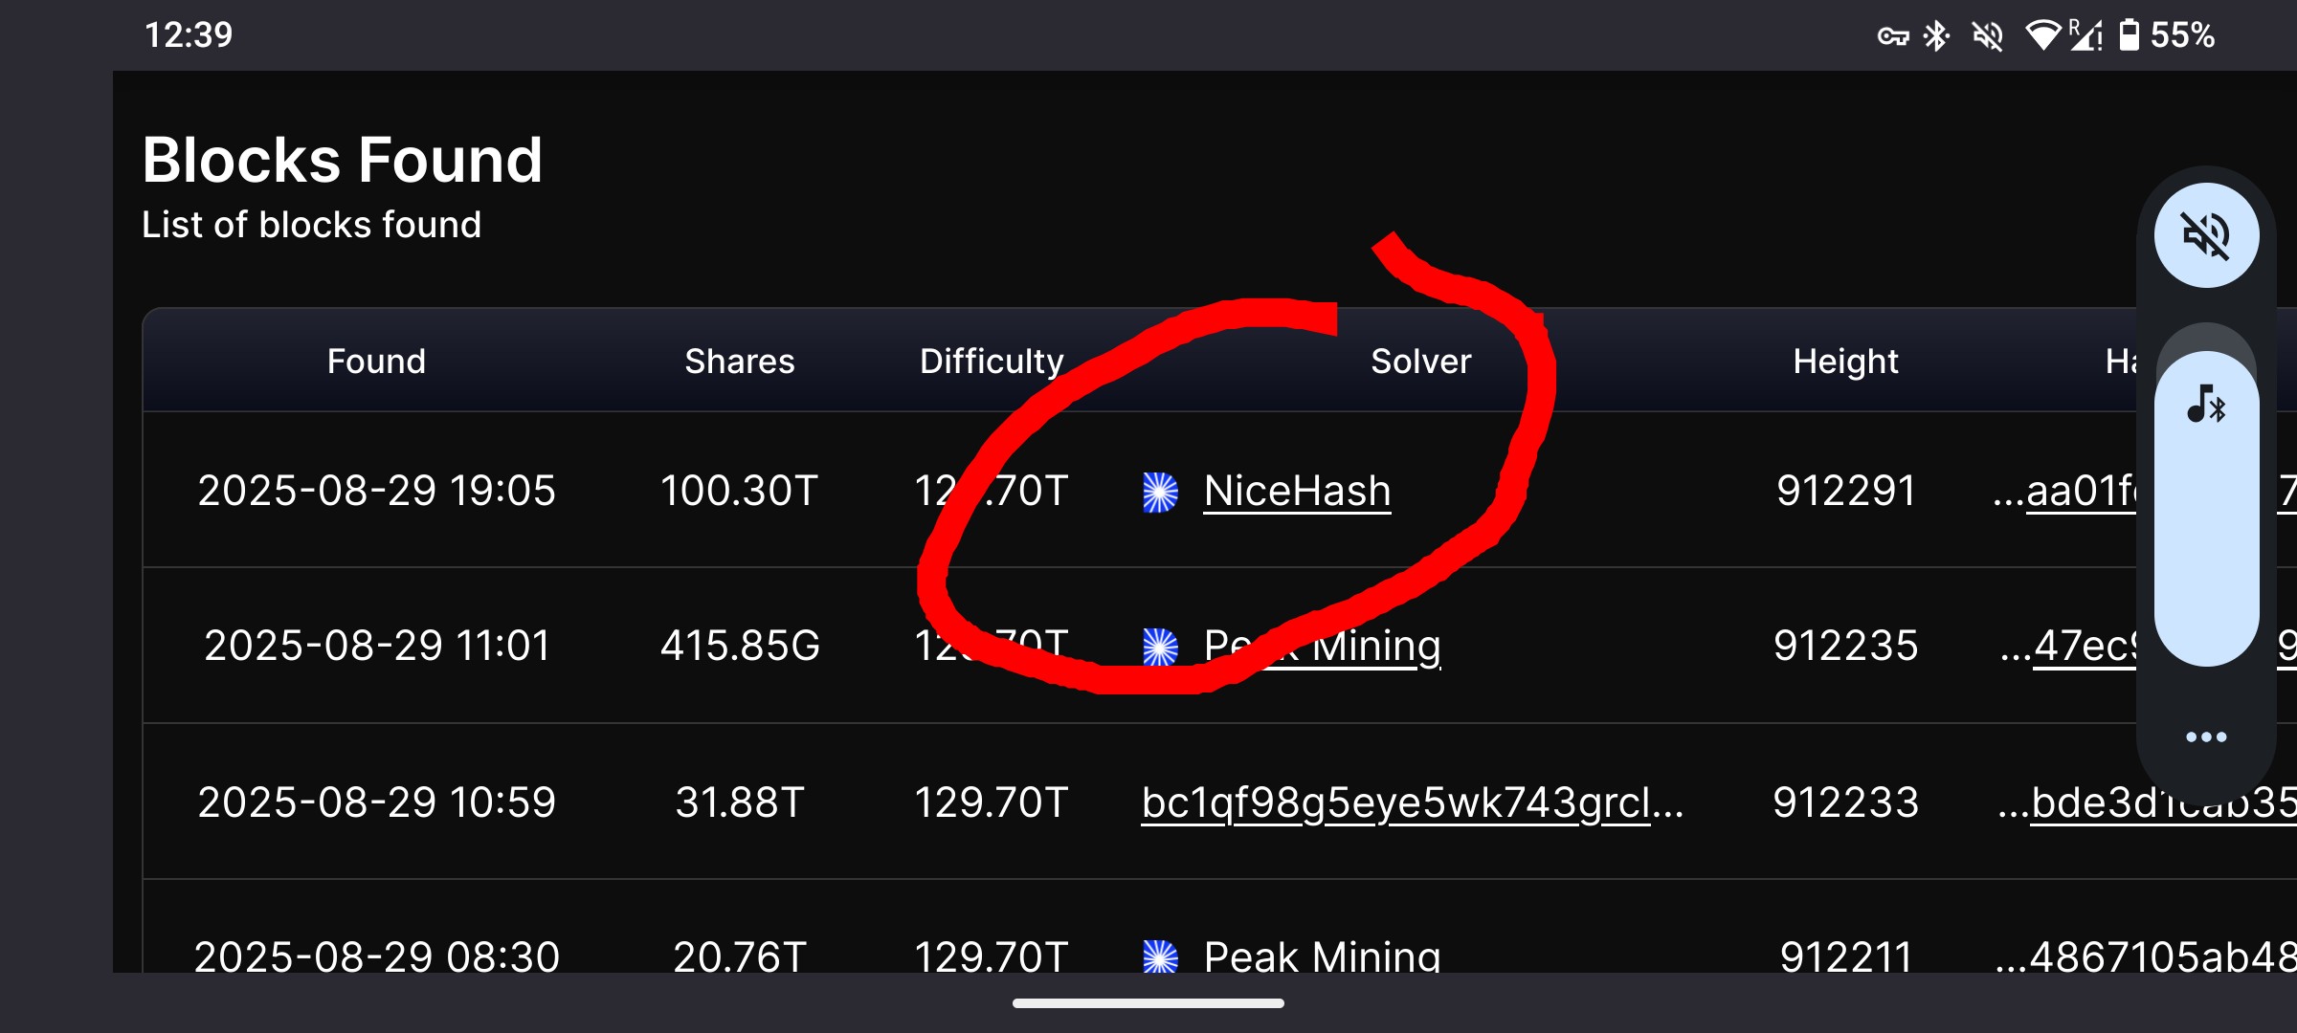Tap the mute ringer icon in volume panel

[x=2206, y=235]
